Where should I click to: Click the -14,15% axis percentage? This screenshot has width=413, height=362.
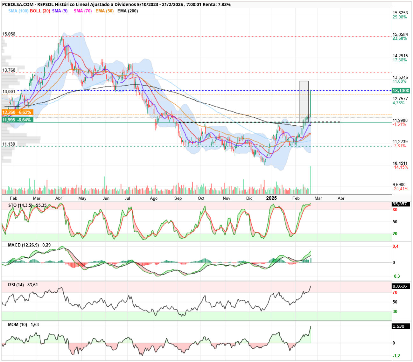coord(400,167)
